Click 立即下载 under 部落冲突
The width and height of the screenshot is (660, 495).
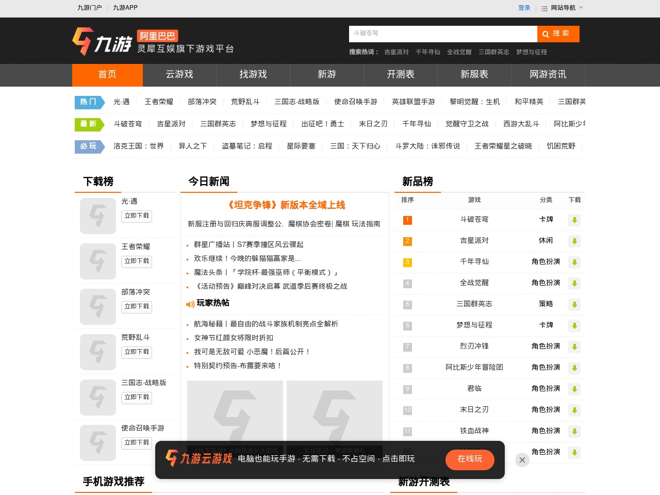[137, 307]
